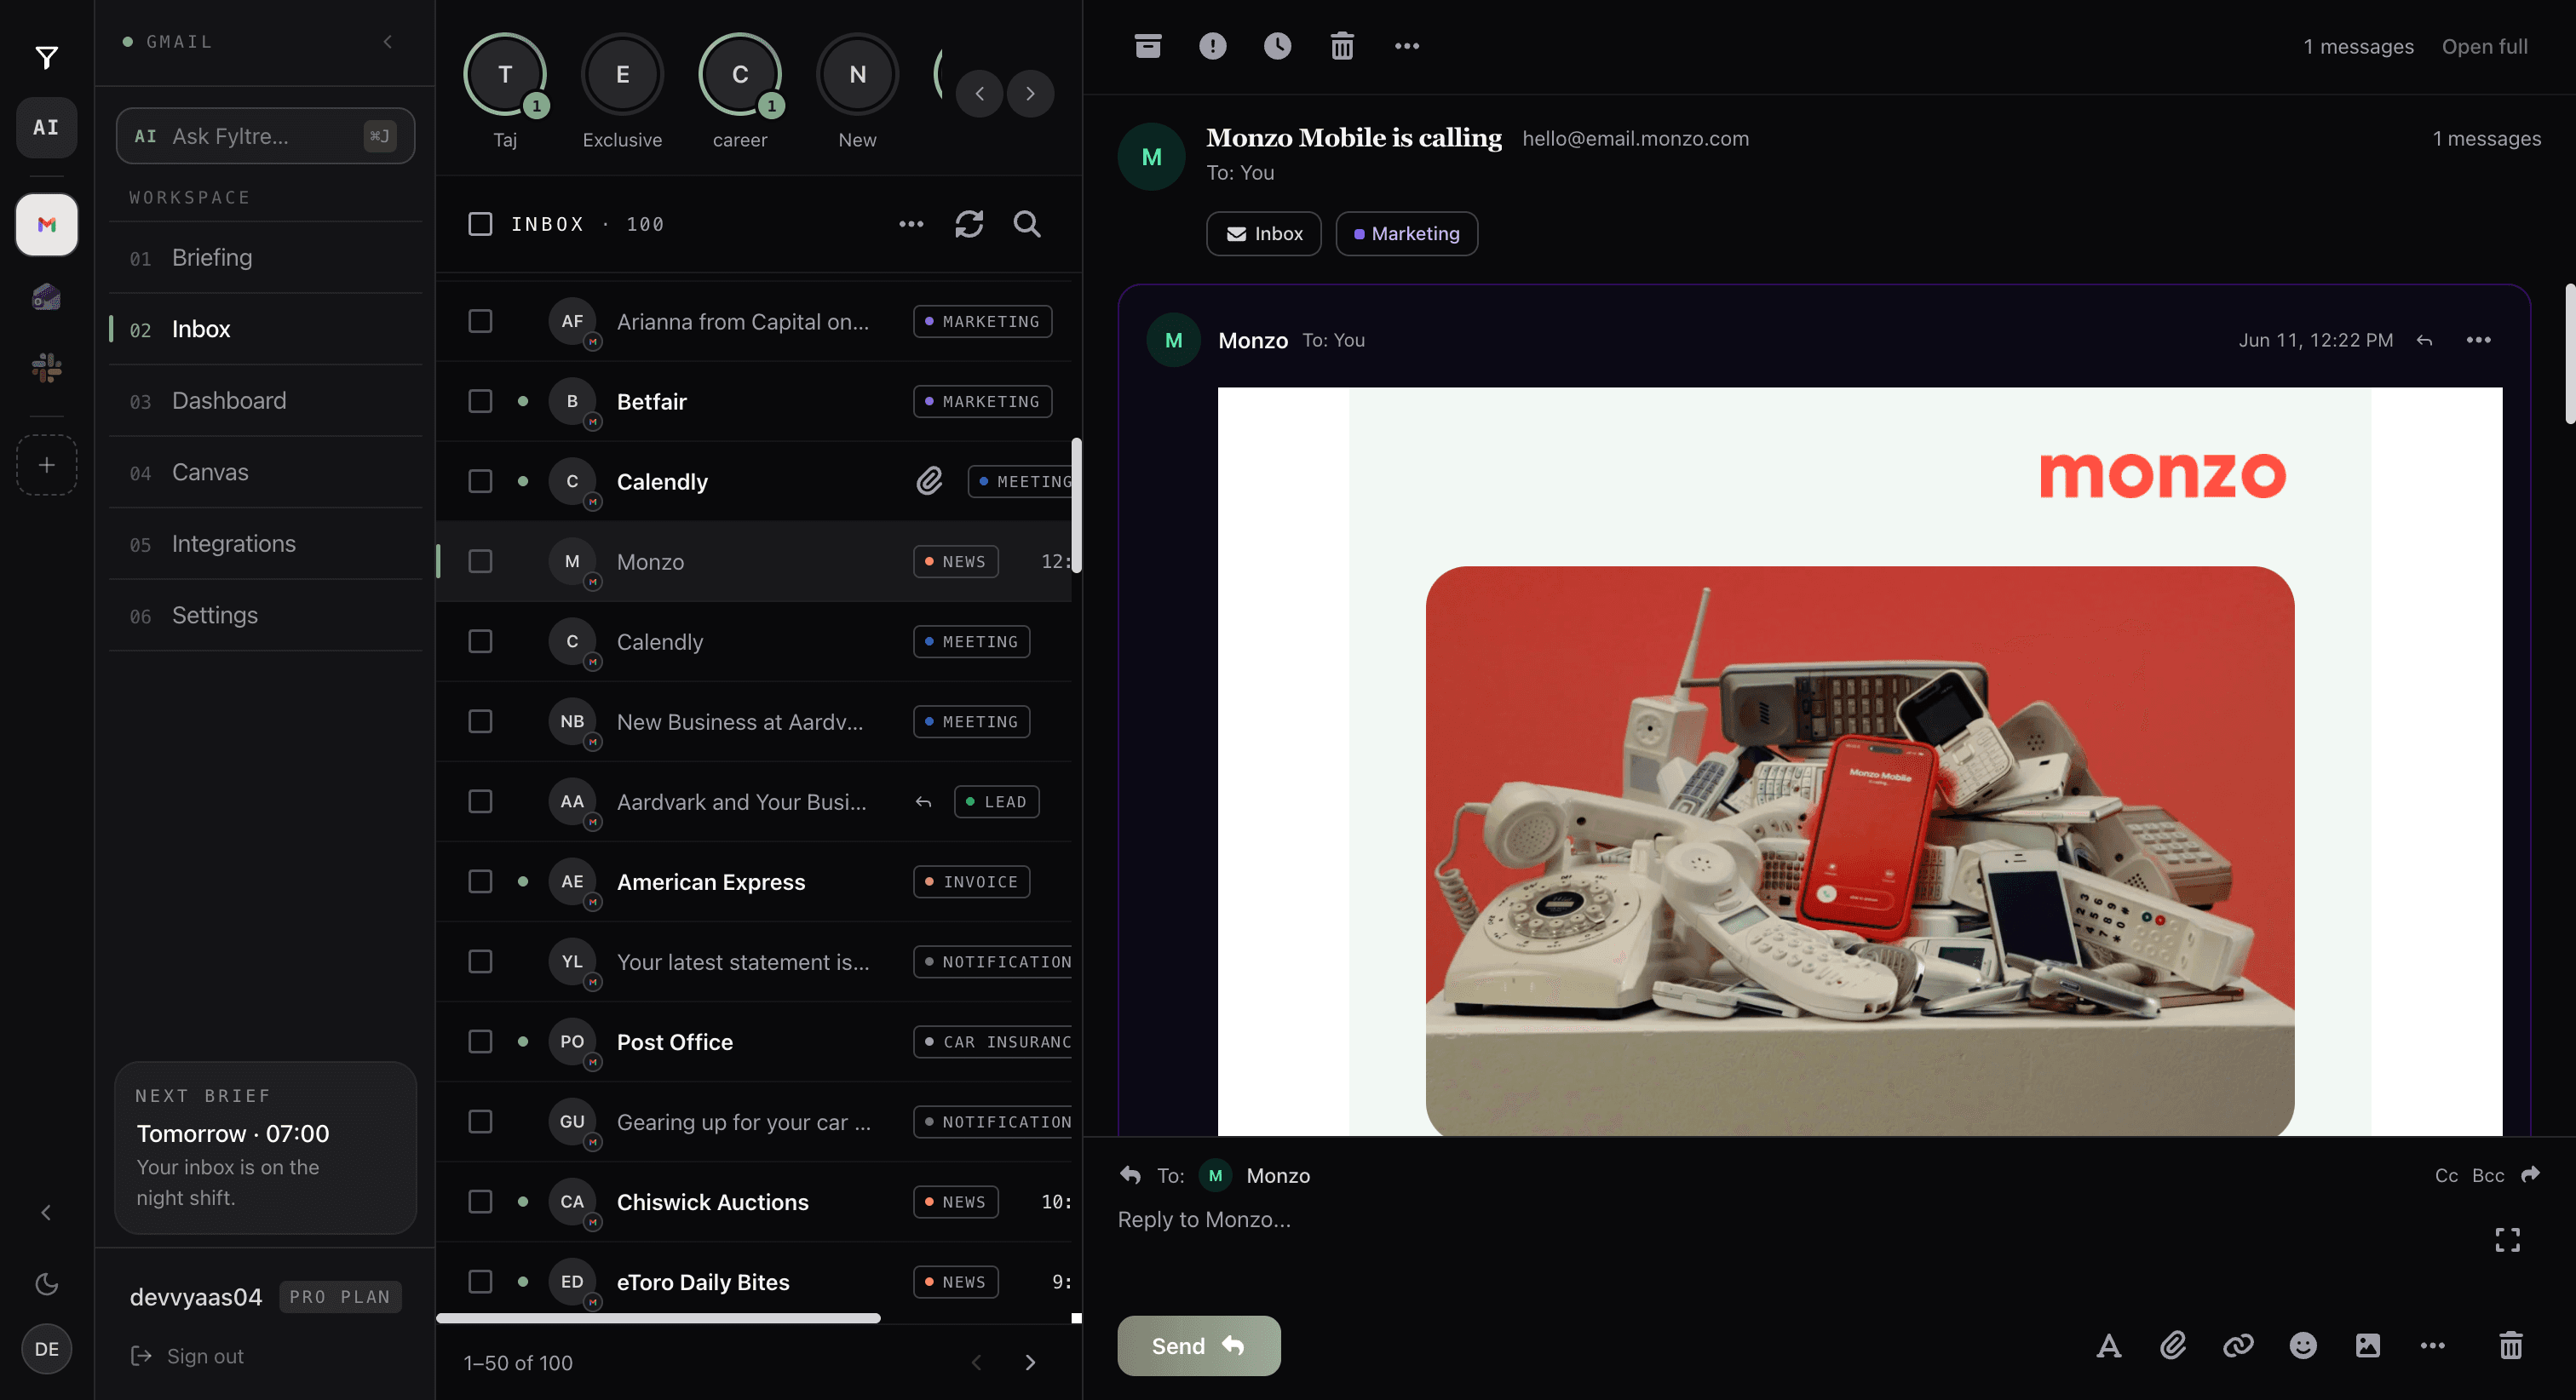Open the Briefing workspace item
2576x1400 pixels.
pyautogui.click(x=265, y=257)
